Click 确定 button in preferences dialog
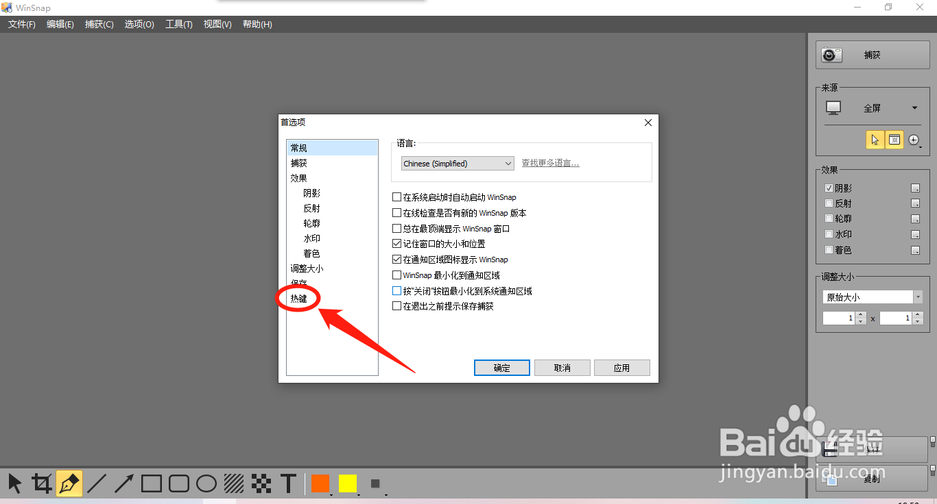The image size is (937, 504). pyautogui.click(x=502, y=368)
